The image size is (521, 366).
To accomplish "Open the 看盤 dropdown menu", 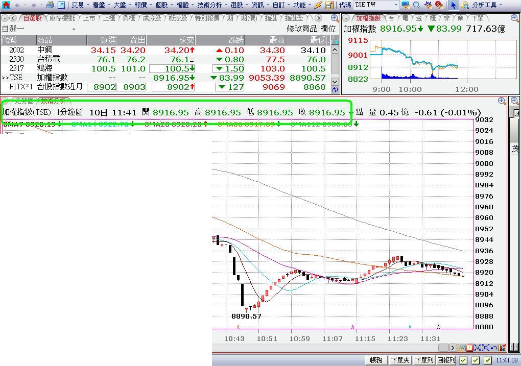I will 101,5.
